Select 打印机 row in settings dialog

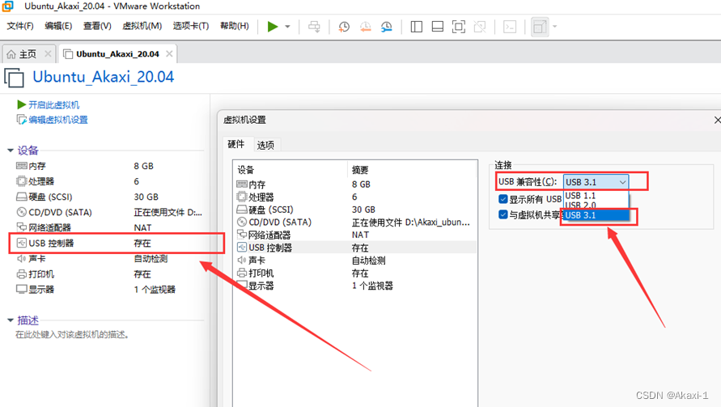click(x=355, y=273)
